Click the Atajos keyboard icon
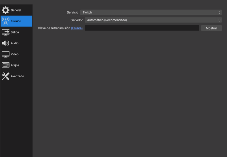The image size is (227, 157). 6,65
